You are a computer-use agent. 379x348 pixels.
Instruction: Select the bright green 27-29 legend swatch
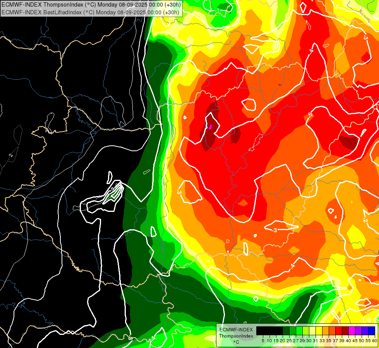point(299,331)
